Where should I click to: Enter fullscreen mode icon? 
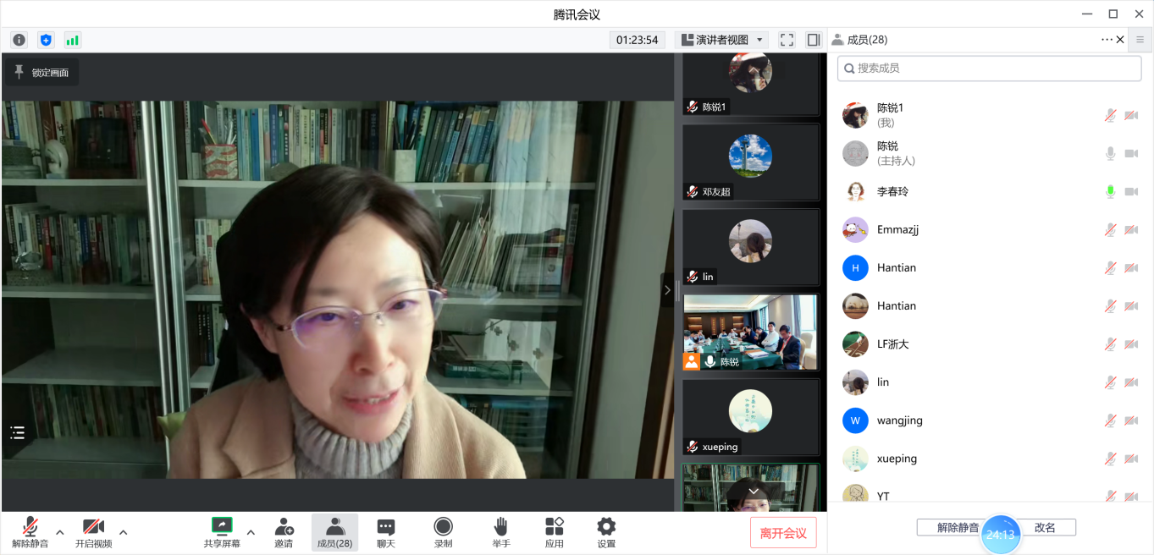[787, 40]
